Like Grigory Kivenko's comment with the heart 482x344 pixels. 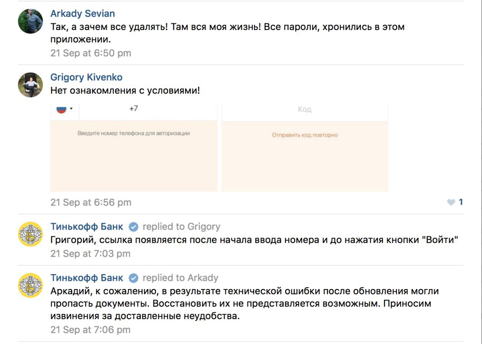click(451, 202)
